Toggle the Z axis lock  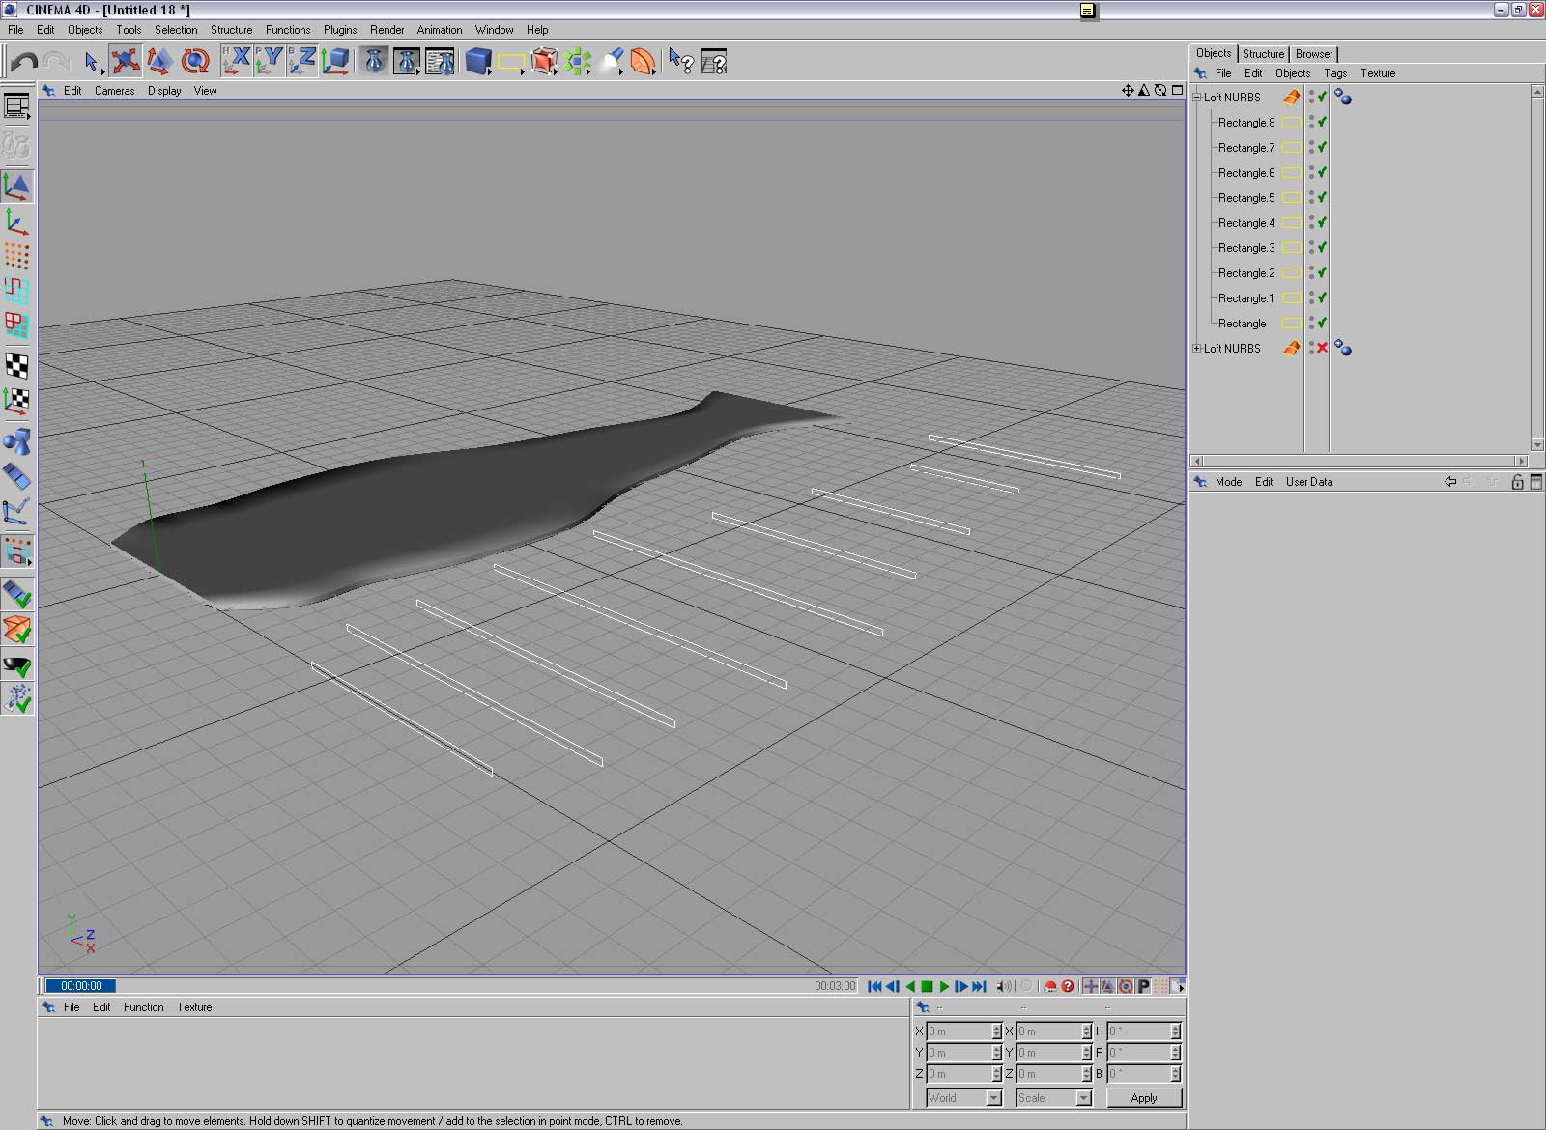[x=302, y=62]
